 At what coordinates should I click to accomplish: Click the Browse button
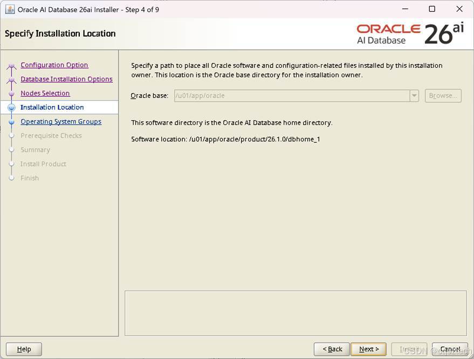click(443, 96)
